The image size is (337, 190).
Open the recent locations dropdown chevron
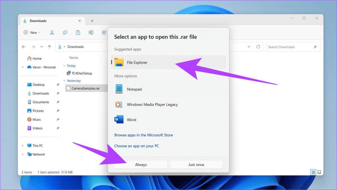(x=41, y=47)
